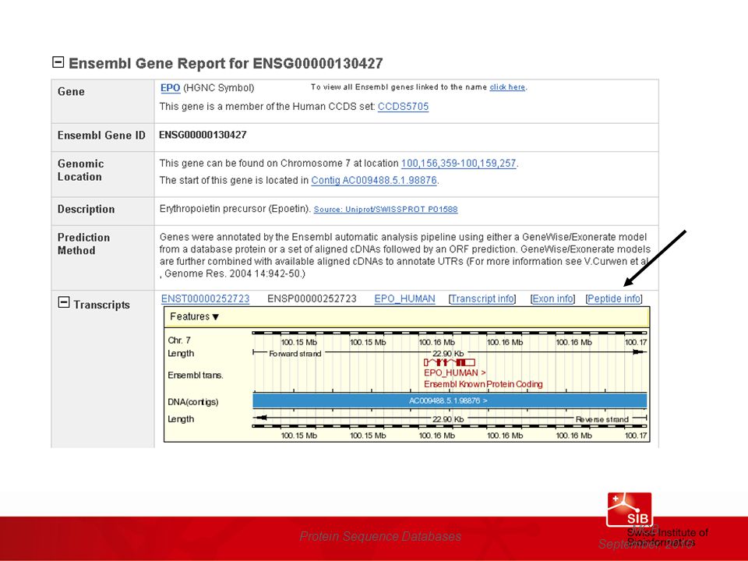Open the EPO_HUMAN link in Transcripts row
This screenshot has width=748, height=561.
point(404,298)
